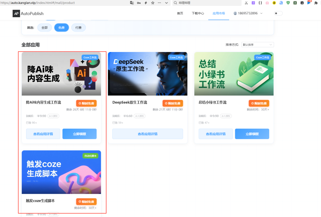Click the black square extension icon
The width and height of the screenshot is (321, 217).
coord(302,3)
